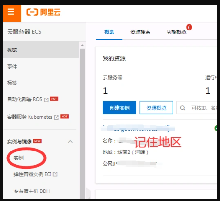Click the HOT badge beside Kubernetes
The width and height of the screenshot is (220, 201).
(64, 116)
